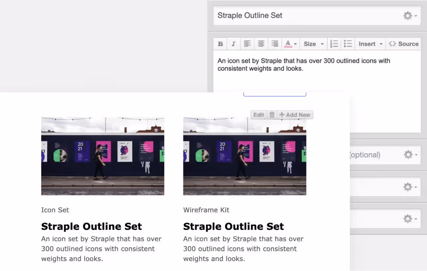The height and width of the screenshot is (271, 427).
Task: Align text left in editor
Action: (x=247, y=44)
